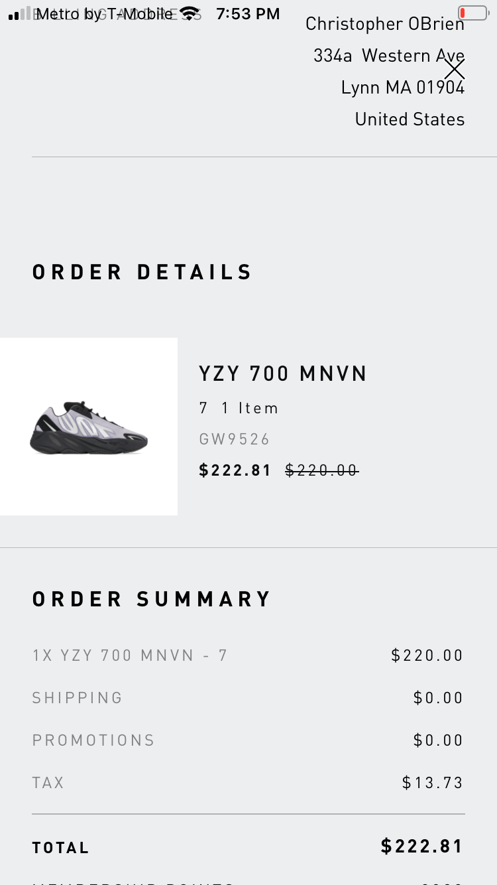Tap the struck-through $220.00 price
This screenshot has width=497, height=885.
click(321, 470)
